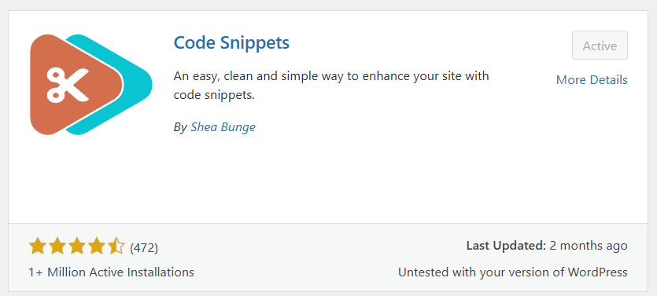Click the bold Last Updated label

pos(506,246)
